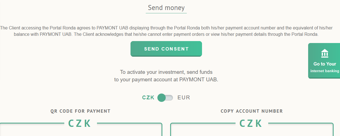
Task: Click the Send money heading
Action: pos(166,8)
